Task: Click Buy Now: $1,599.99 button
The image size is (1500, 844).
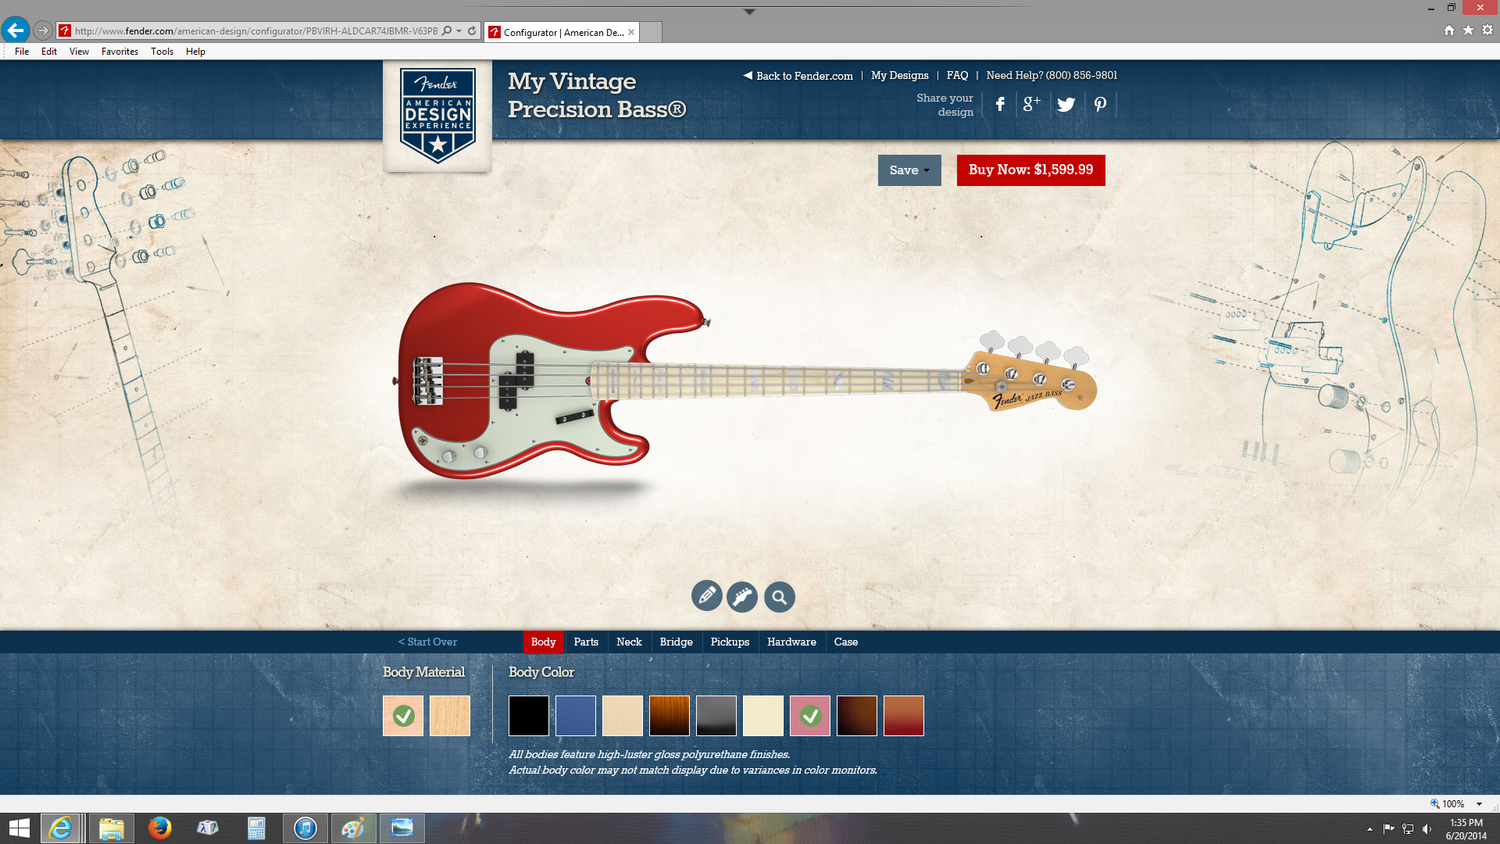Action: (1031, 170)
